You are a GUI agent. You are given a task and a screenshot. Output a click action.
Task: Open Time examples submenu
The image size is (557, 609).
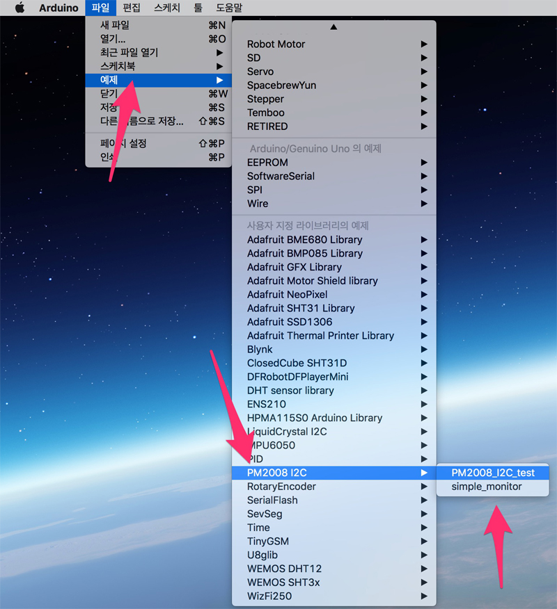pos(334,528)
